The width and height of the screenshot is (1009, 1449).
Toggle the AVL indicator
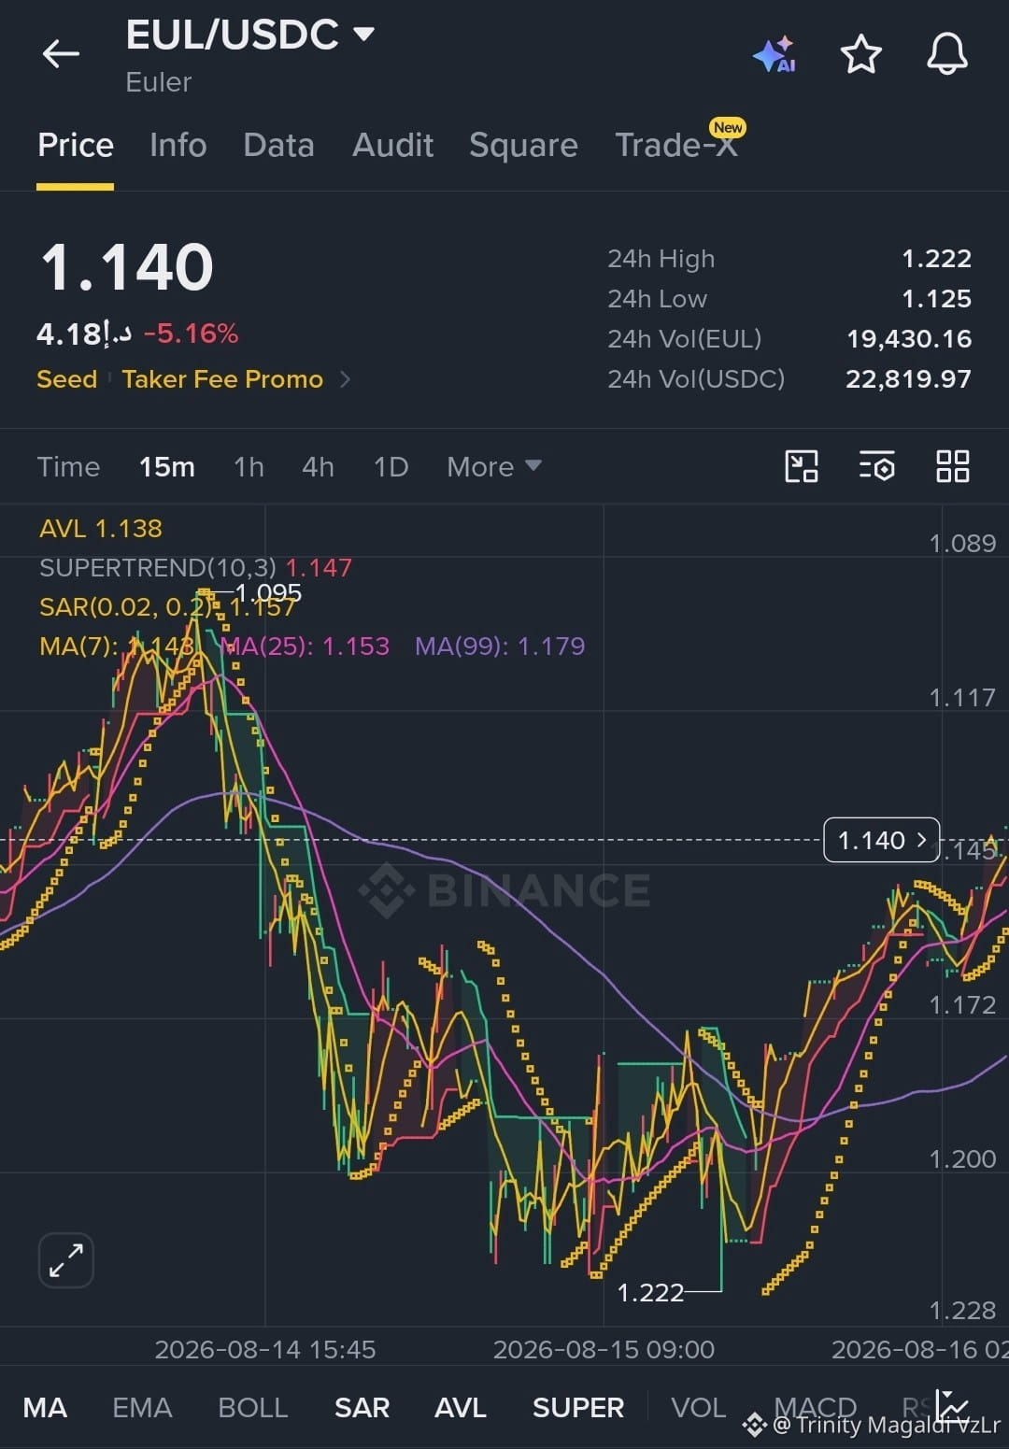click(x=461, y=1407)
